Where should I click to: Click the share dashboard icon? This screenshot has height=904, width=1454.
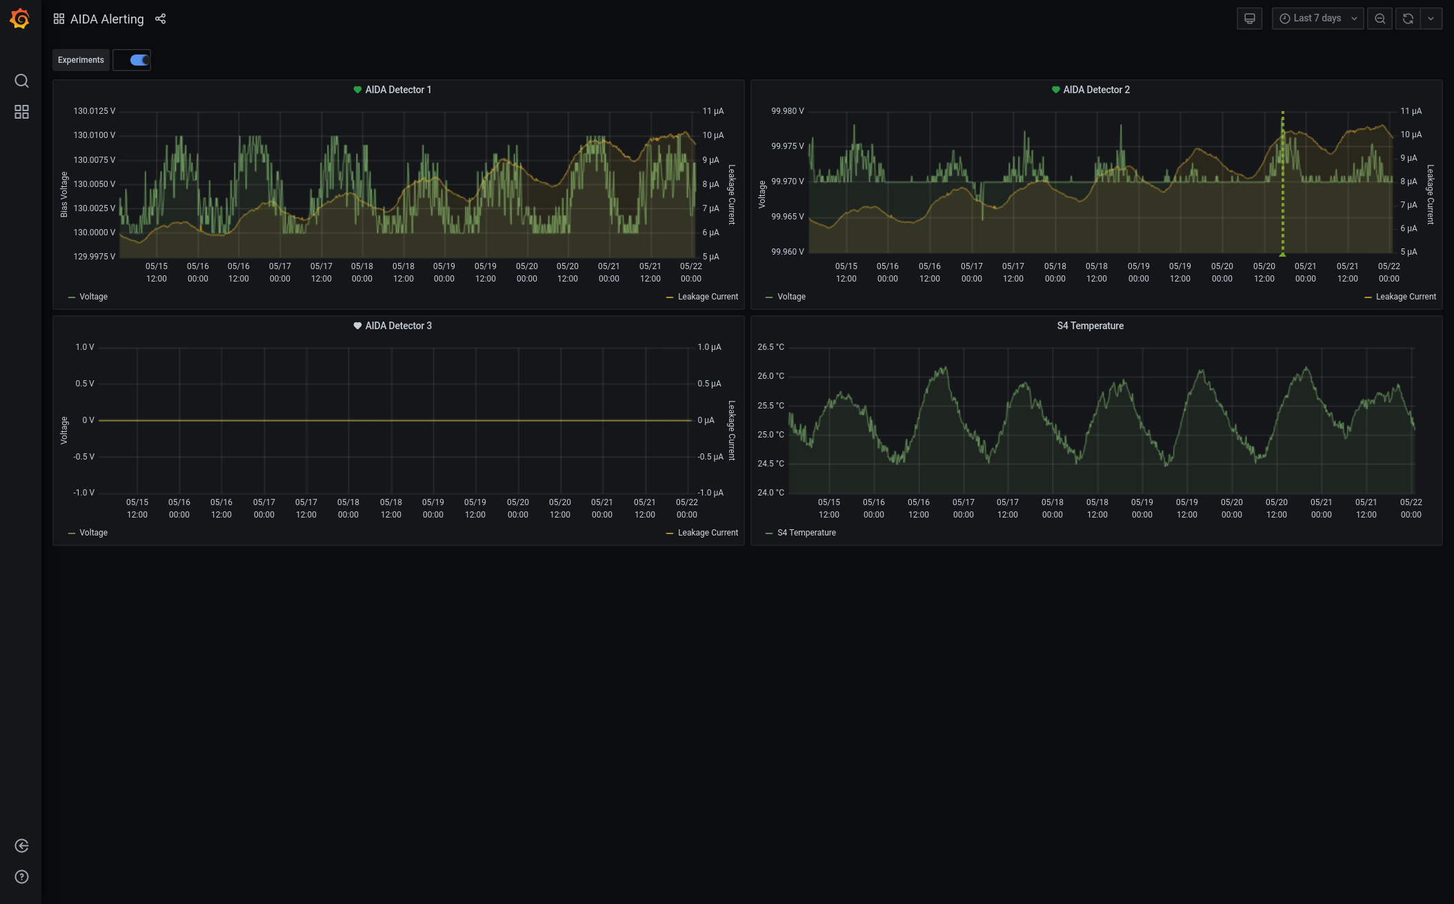click(x=161, y=19)
